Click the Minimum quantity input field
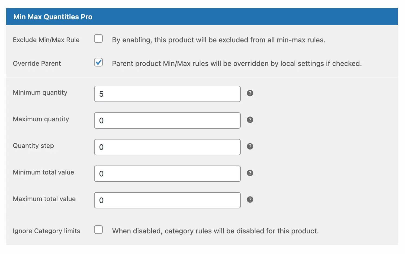 point(167,94)
